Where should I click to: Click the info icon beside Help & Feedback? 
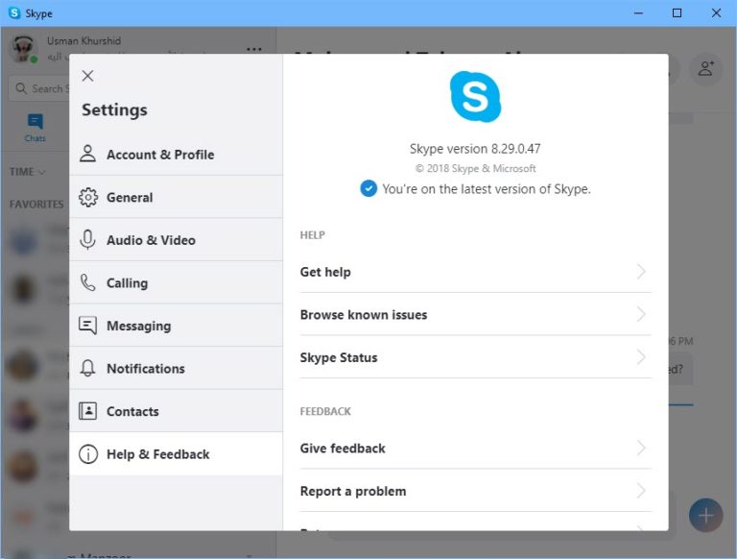tap(88, 454)
